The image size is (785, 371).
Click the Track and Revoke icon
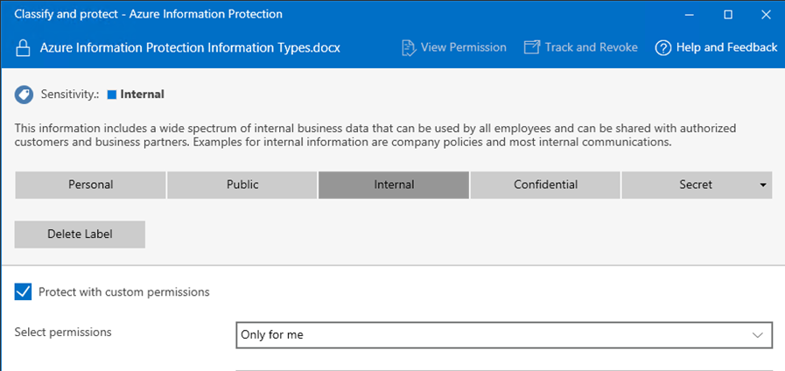(532, 47)
